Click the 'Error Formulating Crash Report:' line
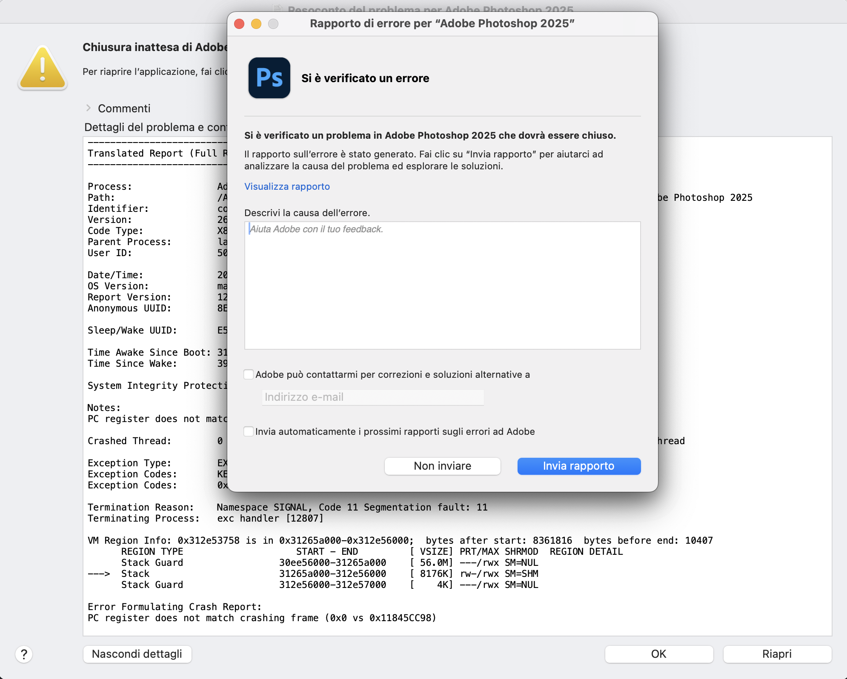Viewport: 847px width, 679px height. coord(175,607)
